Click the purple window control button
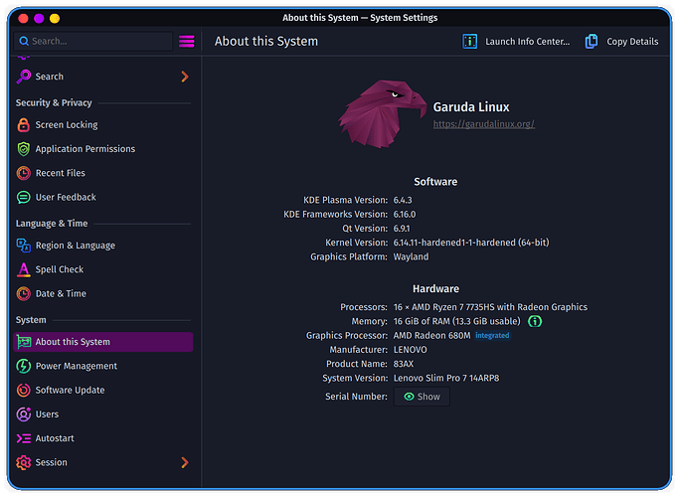The image size is (679, 496). pyautogui.click(x=39, y=18)
